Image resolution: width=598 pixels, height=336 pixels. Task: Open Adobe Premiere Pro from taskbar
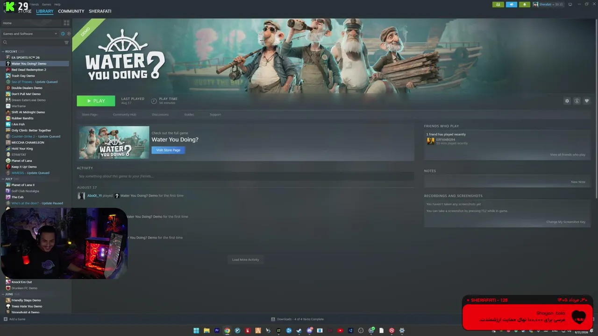coord(217,331)
